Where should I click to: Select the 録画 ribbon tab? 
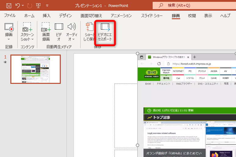click(176, 16)
